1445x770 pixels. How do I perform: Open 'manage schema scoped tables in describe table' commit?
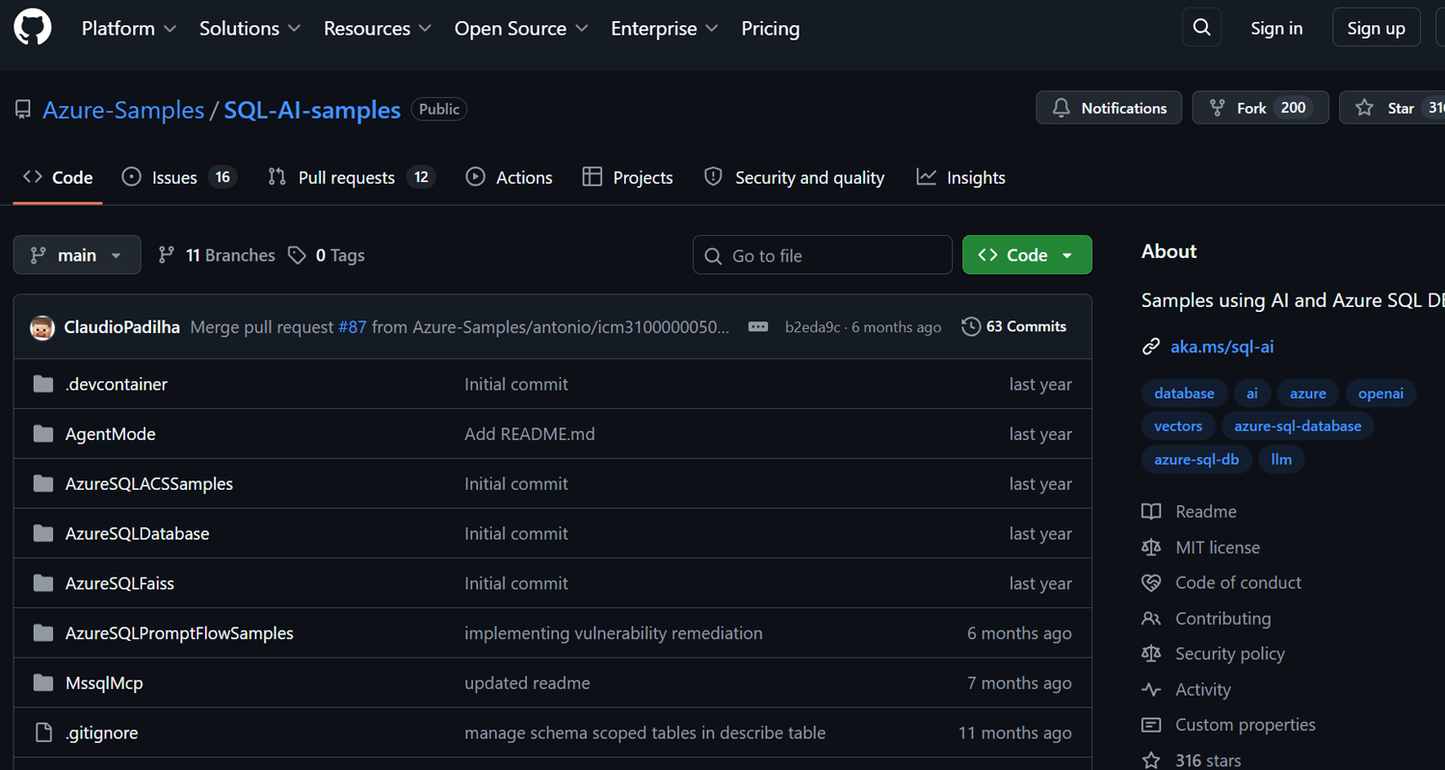click(x=645, y=733)
